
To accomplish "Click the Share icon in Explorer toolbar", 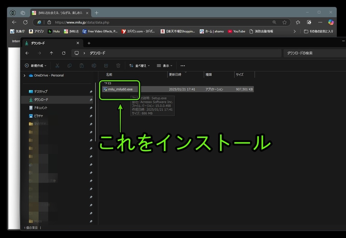I will (106, 66).
